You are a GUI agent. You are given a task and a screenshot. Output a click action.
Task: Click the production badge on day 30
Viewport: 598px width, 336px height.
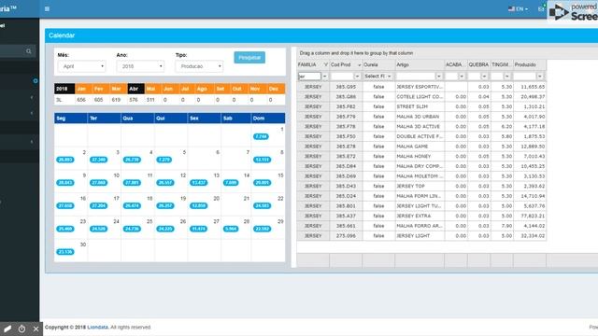tap(65, 252)
